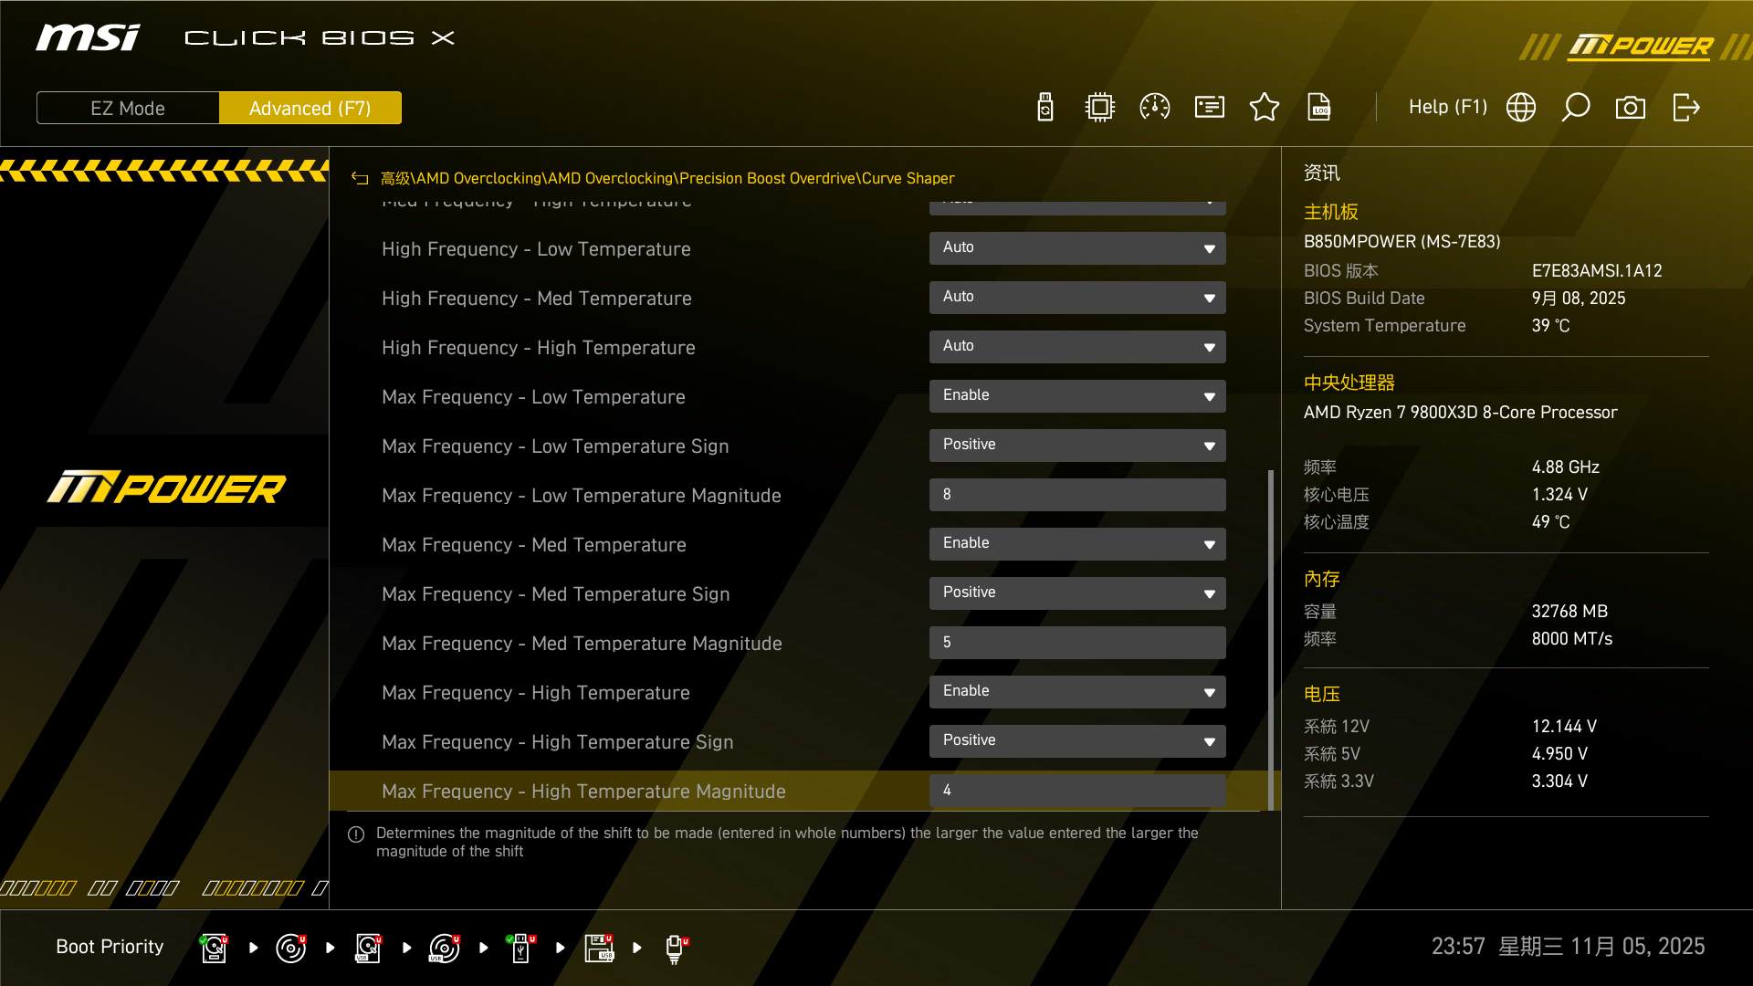Image resolution: width=1753 pixels, height=986 pixels.
Task: Click the CPU chip icon in toolbar
Action: tap(1100, 108)
